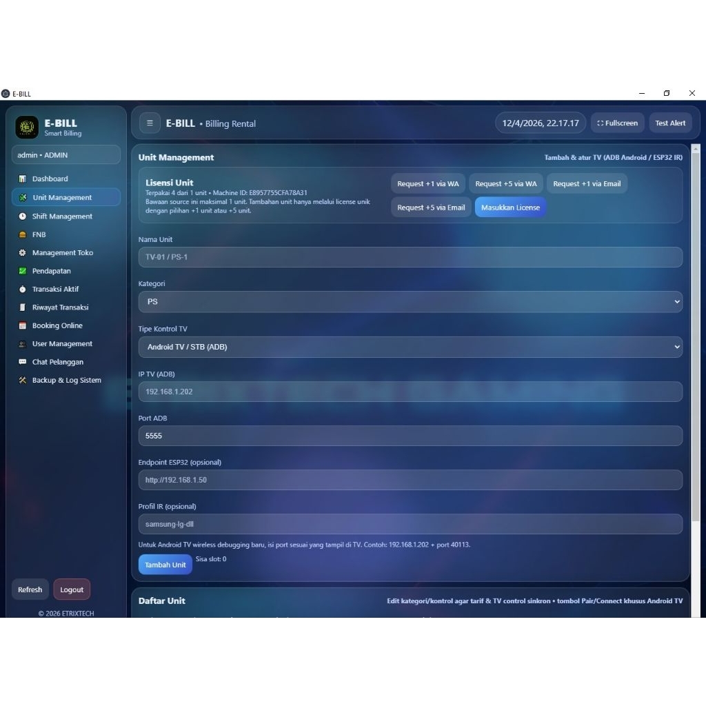
Task: Click the Tambah Unit button
Action: 165,565
